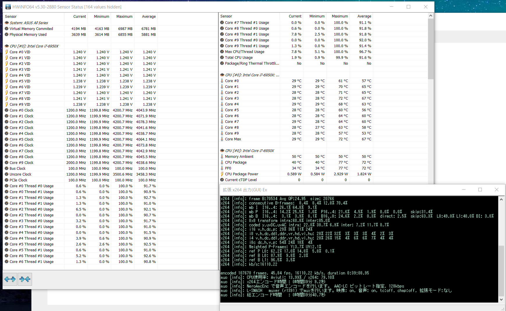Click the Core #0 VID lightning icon
This screenshot has width=506, height=311.
(7, 52)
